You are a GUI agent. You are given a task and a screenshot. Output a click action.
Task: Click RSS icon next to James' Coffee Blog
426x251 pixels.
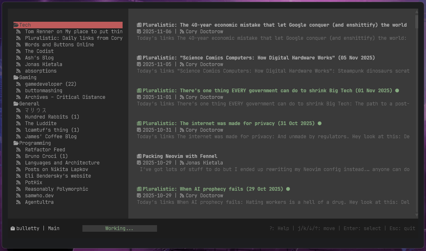click(18, 137)
